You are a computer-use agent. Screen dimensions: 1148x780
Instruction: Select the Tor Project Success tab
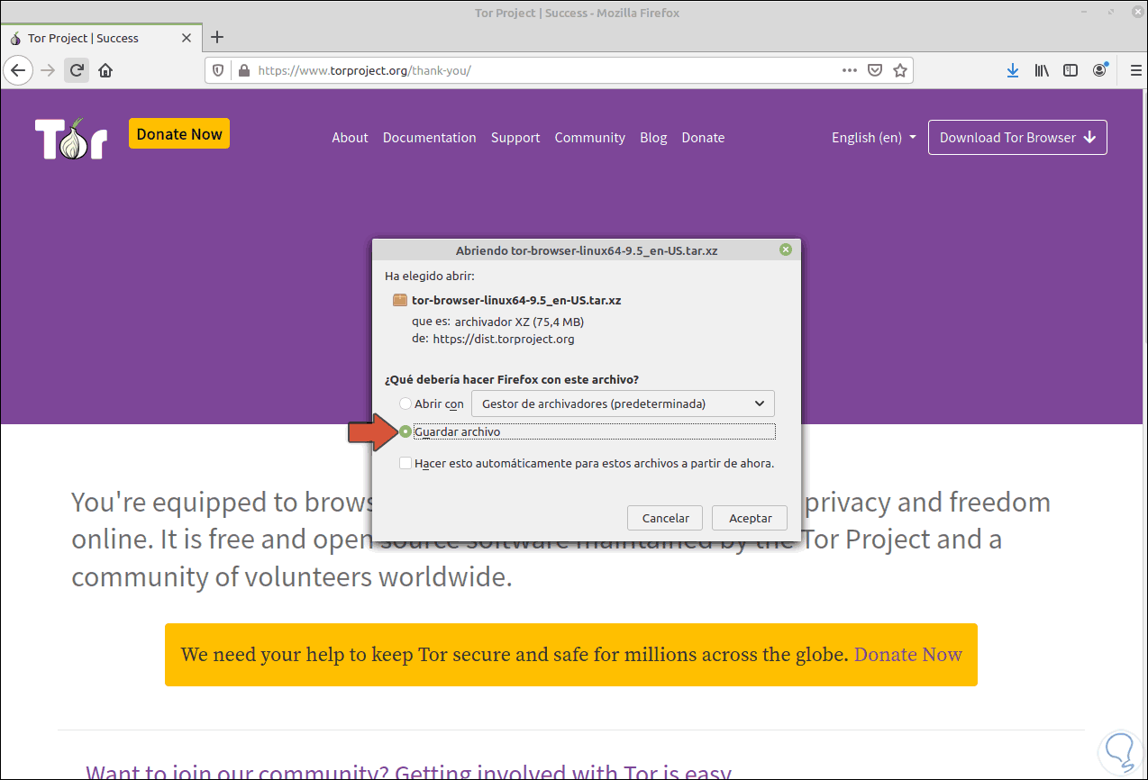101,38
